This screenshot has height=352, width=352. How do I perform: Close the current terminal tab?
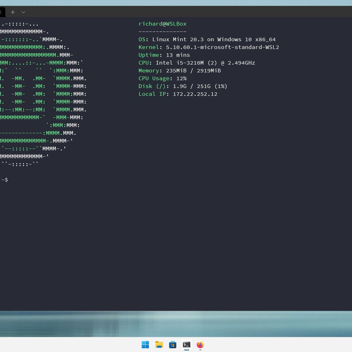1,12
